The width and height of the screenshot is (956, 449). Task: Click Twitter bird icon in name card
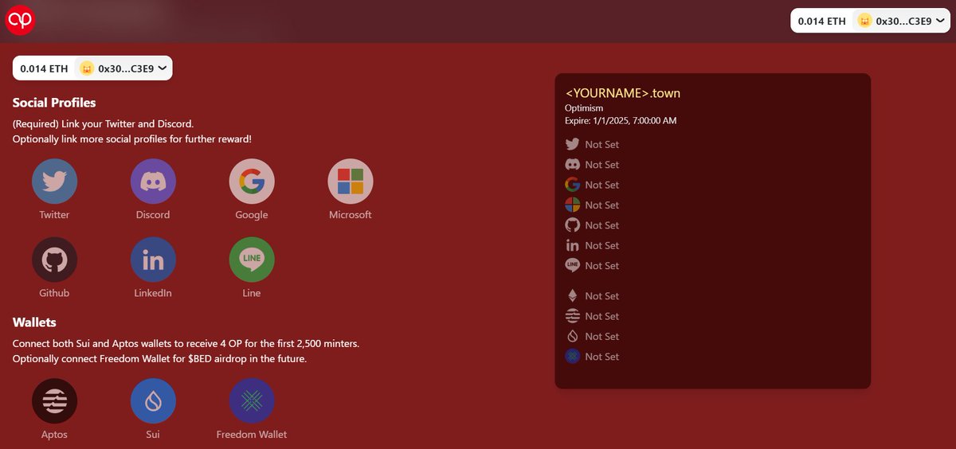tap(572, 144)
